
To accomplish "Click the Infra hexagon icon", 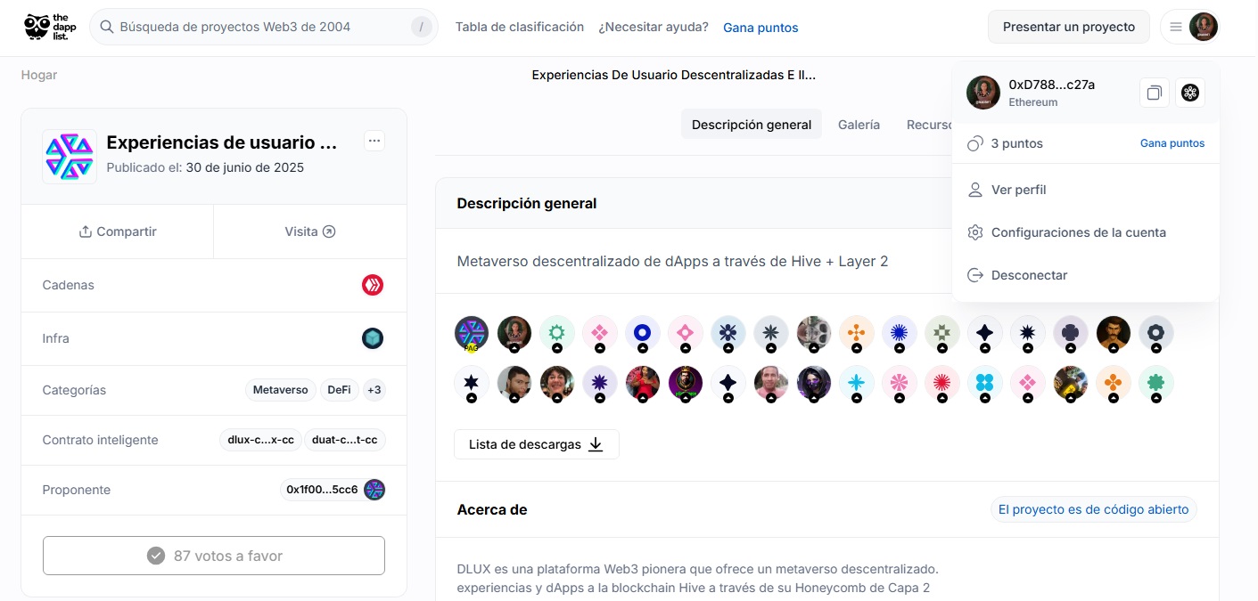I will 373,338.
